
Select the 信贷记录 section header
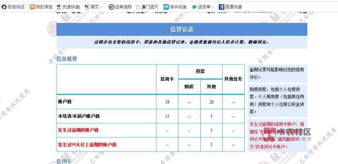[x=182, y=29]
